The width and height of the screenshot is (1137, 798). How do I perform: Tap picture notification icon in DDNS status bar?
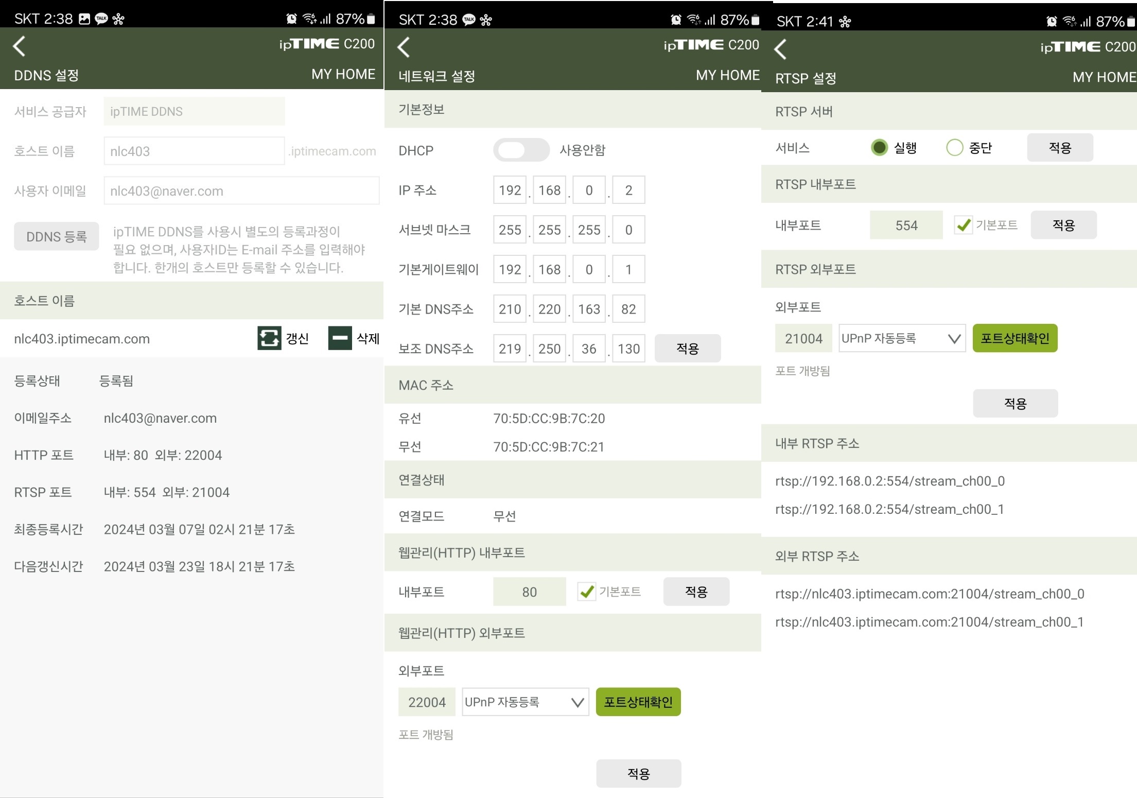[84, 19]
